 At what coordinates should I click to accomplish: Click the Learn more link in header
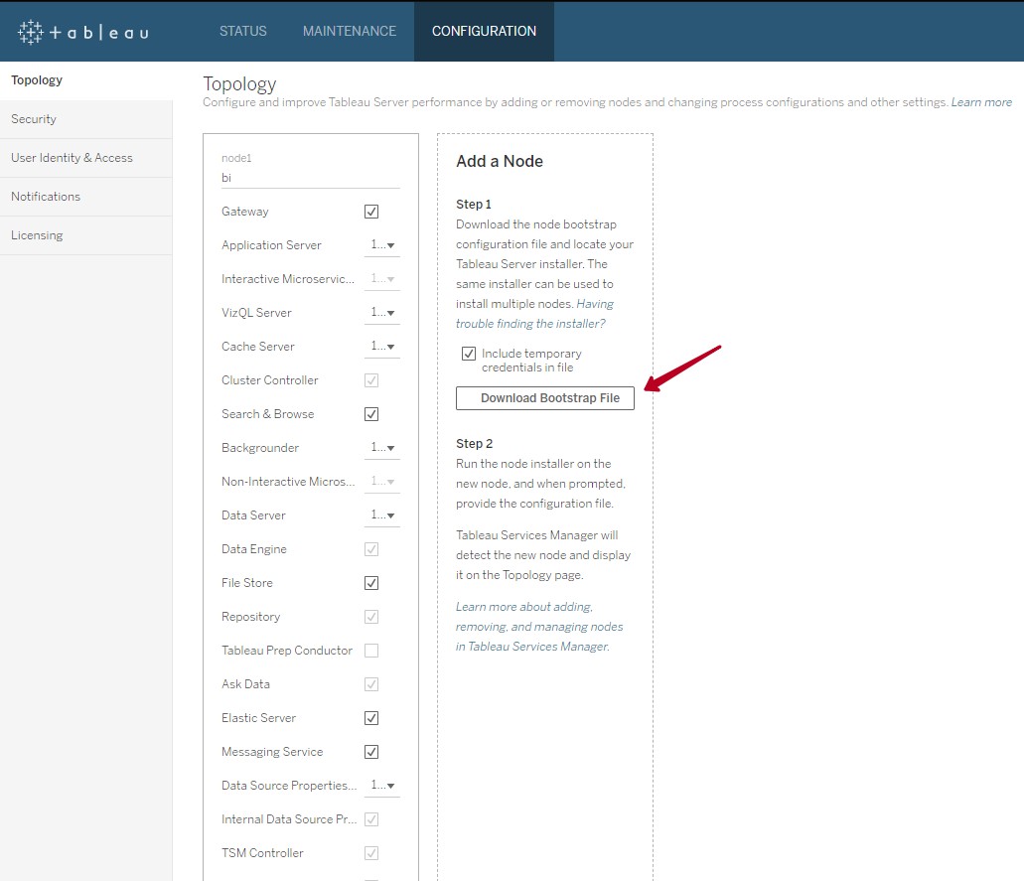pyautogui.click(x=981, y=102)
